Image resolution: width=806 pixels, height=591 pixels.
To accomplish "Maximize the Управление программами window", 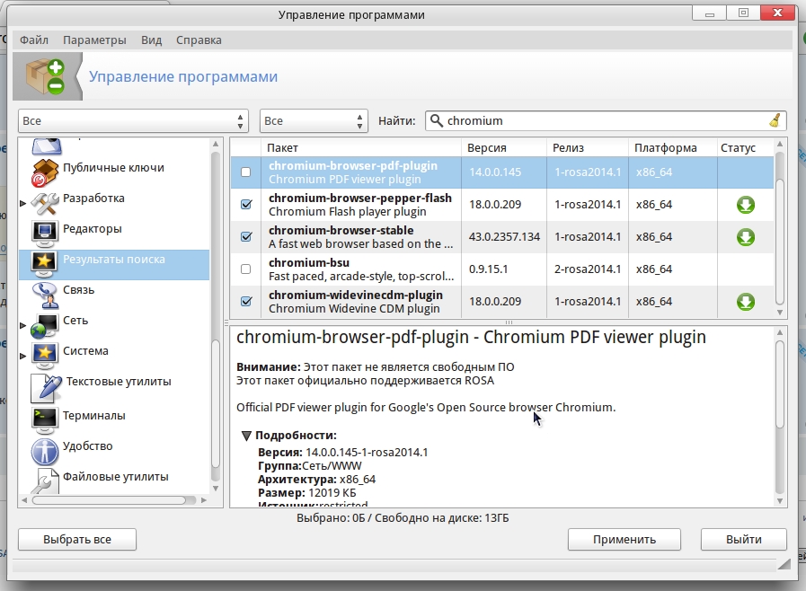I will click(x=743, y=13).
